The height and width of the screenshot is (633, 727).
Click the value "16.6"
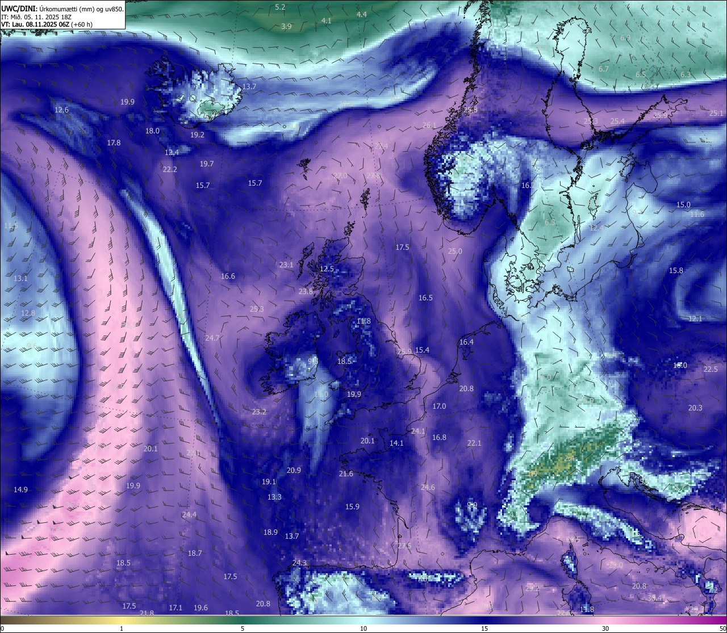pos(228,276)
